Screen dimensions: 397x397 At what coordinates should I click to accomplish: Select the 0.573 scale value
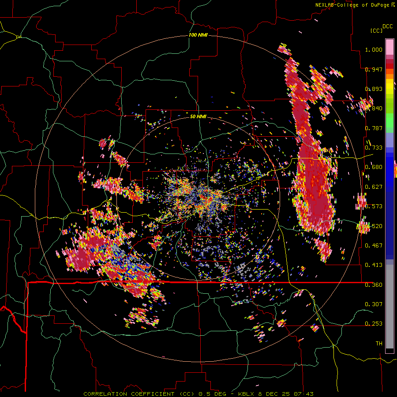374,206
